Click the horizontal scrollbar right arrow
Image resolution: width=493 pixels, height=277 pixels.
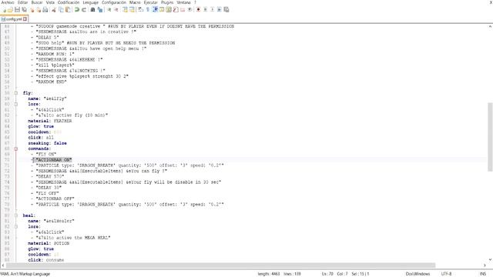point(485,265)
